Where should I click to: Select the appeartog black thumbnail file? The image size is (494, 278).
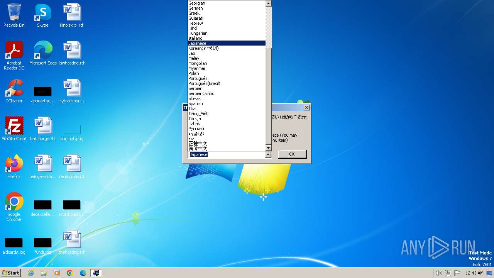point(43,94)
